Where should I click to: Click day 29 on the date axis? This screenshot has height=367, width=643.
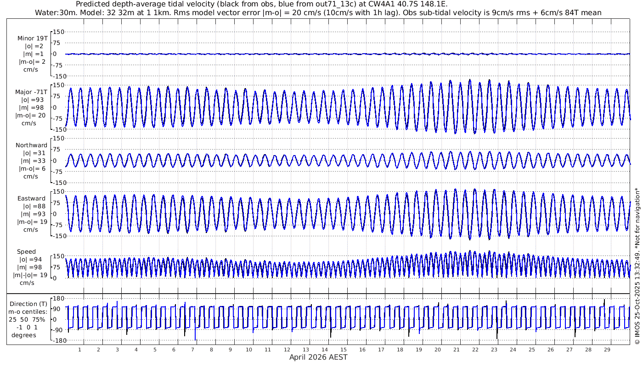point(607,349)
